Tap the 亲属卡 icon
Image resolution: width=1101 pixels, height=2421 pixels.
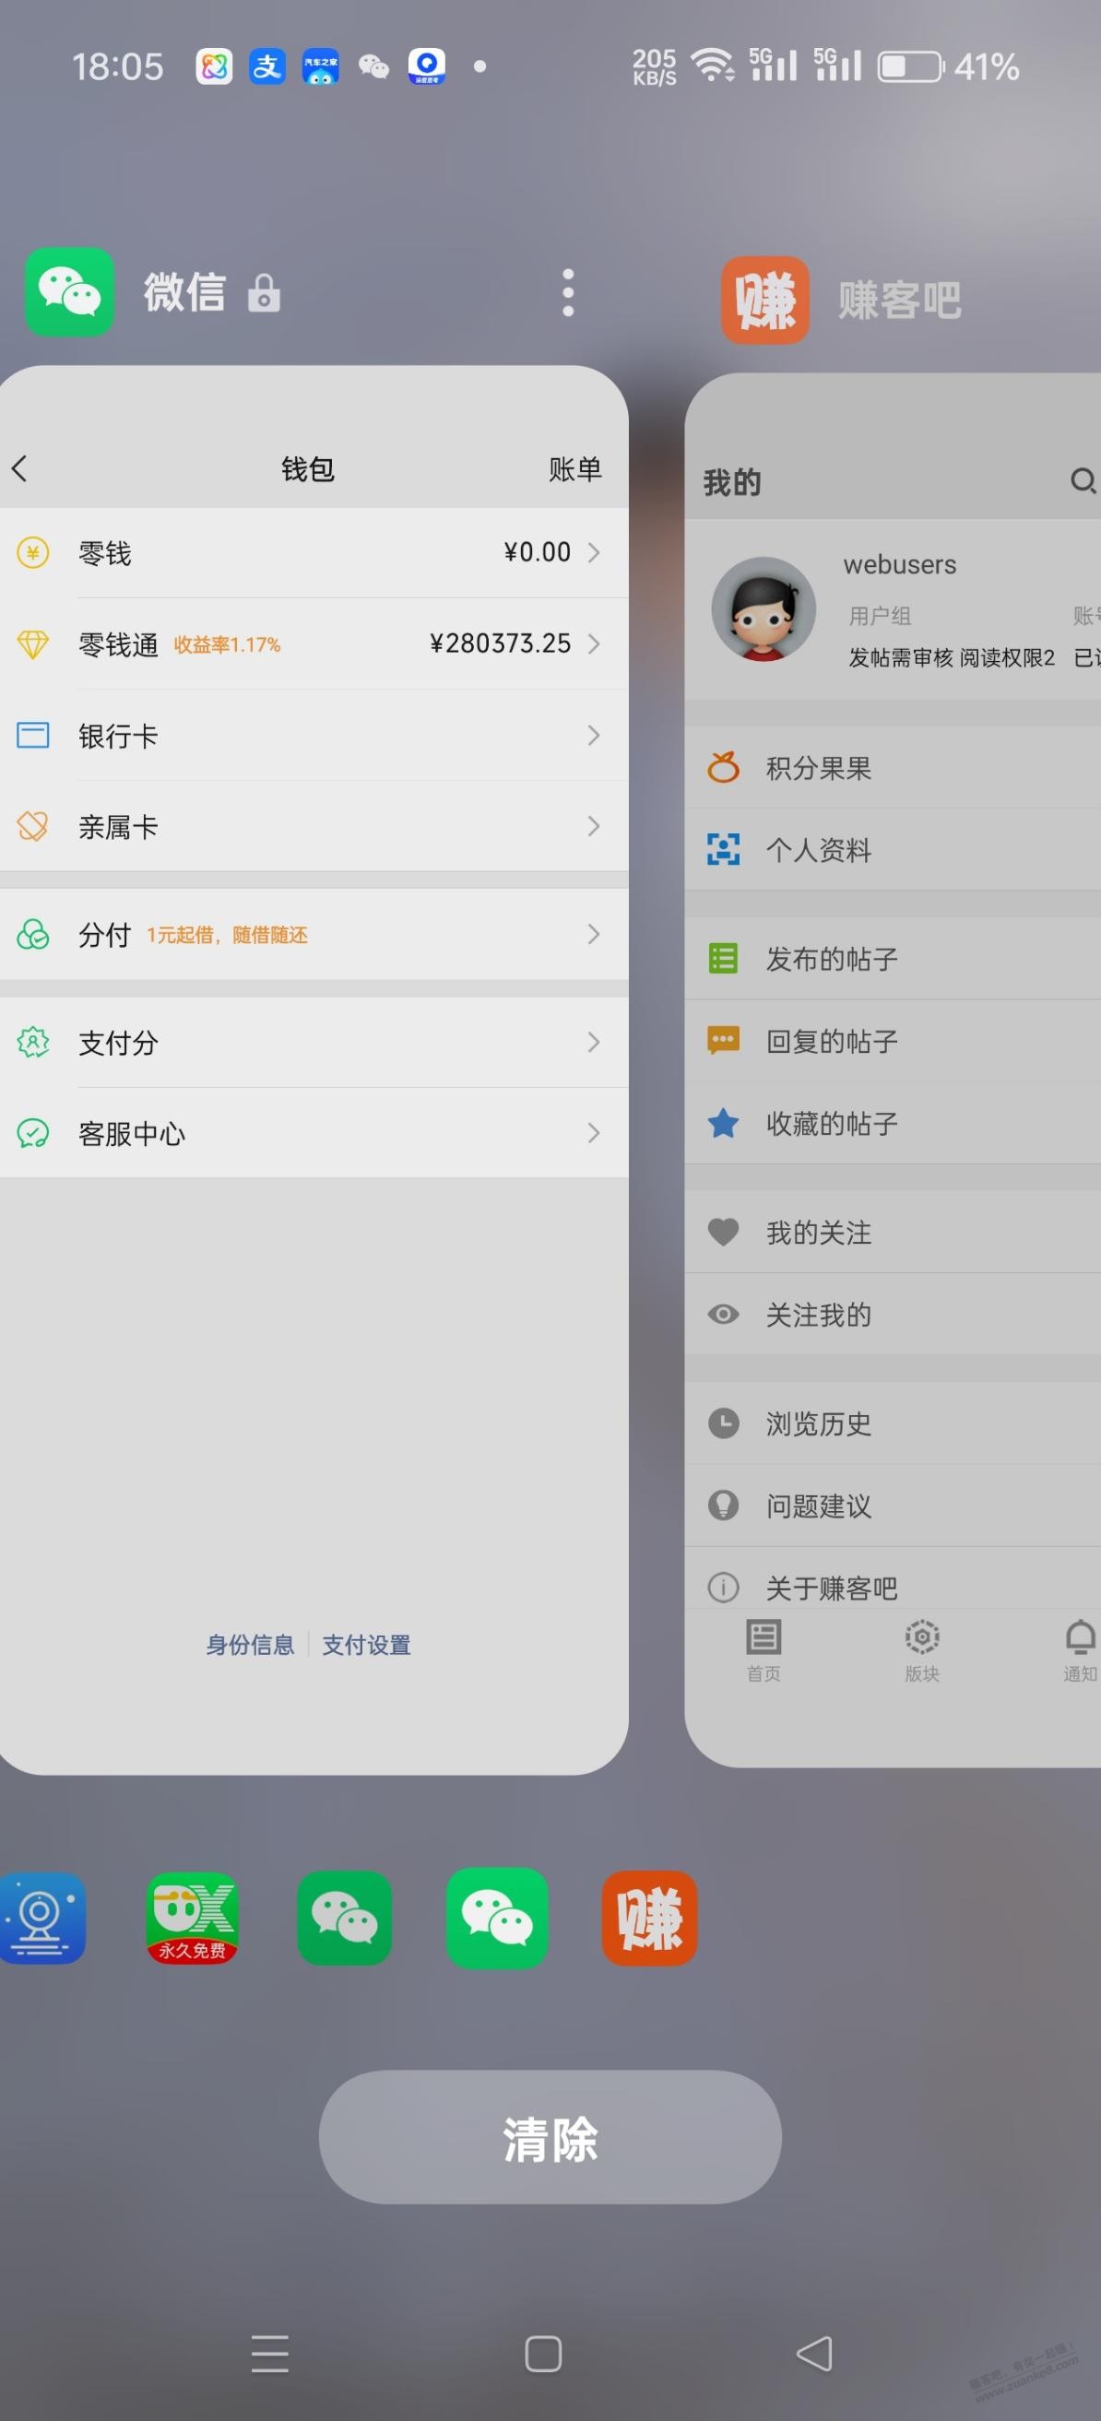[x=33, y=826]
